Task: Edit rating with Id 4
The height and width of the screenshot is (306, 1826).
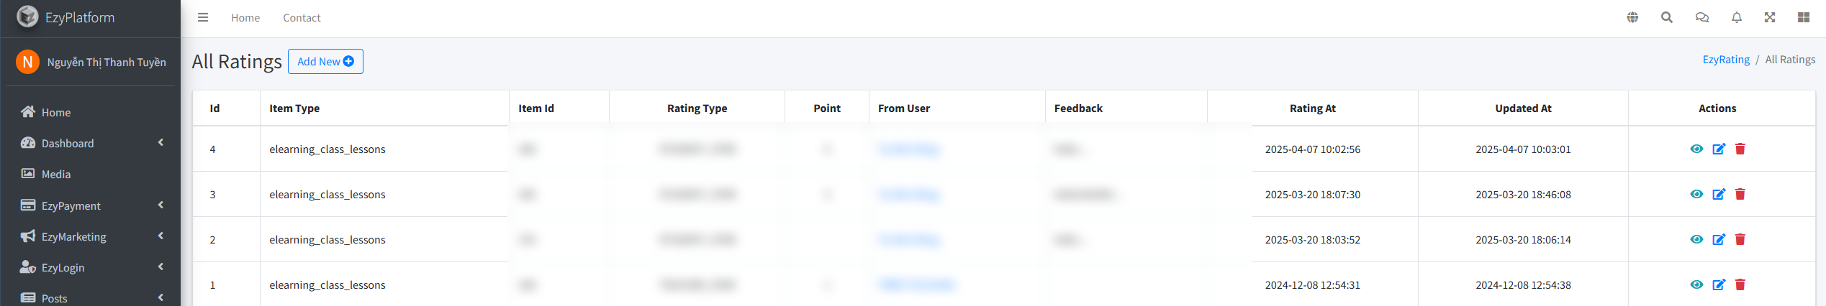Action: click(1718, 149)
